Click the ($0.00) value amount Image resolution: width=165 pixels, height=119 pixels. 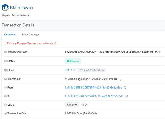click(x=84, y=105)
